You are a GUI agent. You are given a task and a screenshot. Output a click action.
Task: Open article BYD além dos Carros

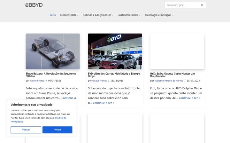[114, 75]
